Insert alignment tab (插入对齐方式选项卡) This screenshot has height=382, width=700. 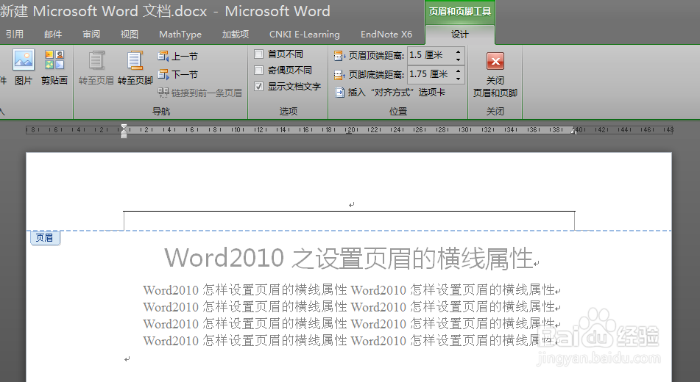click(x=389, y=93)
